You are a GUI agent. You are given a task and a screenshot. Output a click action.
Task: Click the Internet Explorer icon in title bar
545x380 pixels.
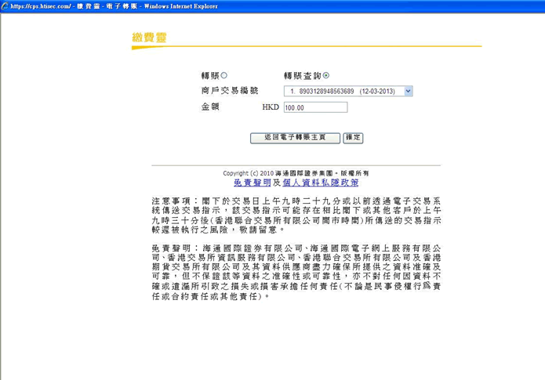(x=5, y=6)
